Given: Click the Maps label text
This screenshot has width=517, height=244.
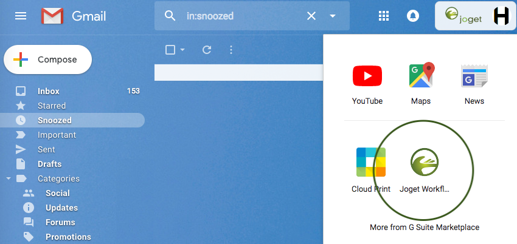Looking at the screenshot, I should click(x=421, y=101).
